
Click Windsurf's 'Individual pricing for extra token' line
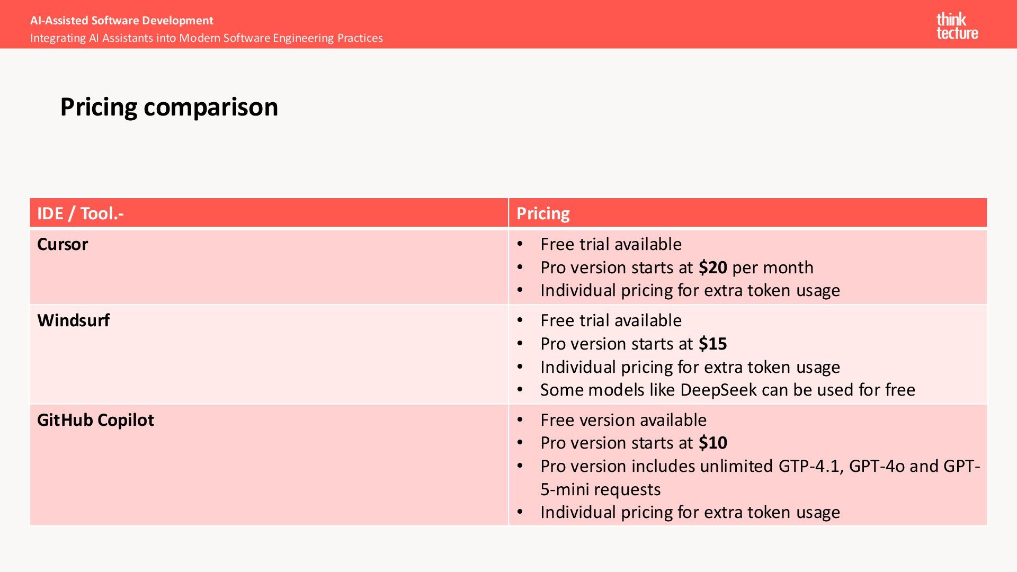tap(690, 367)
